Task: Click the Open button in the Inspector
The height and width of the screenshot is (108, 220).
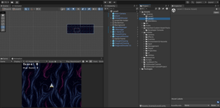Action: pos(216,12)
